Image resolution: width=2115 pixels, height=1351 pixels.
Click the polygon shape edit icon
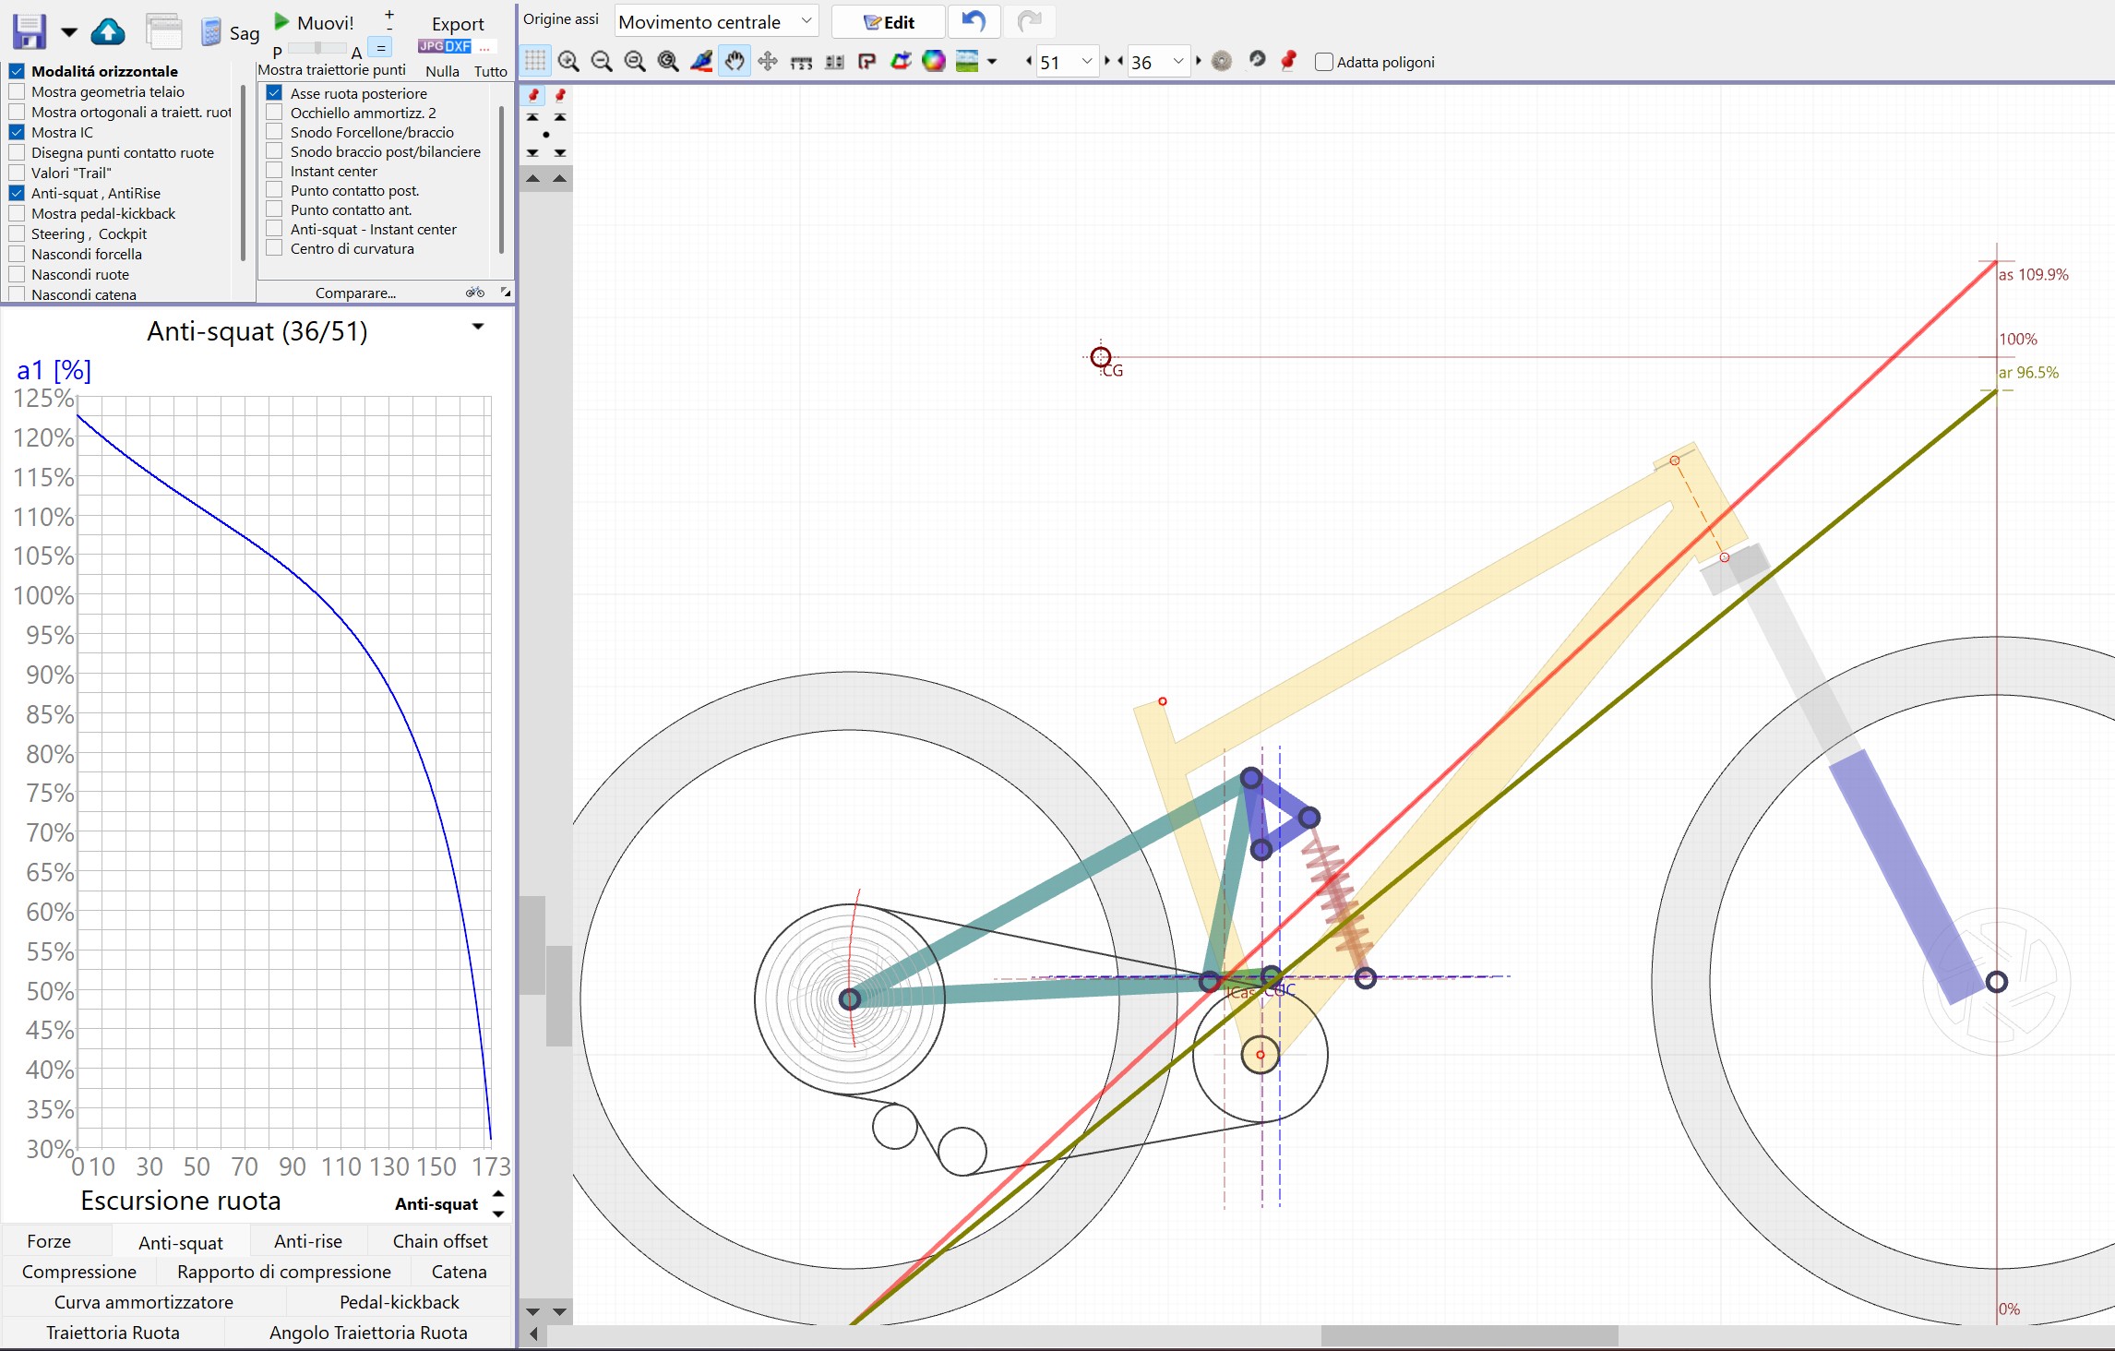click(x=901, y=62)
